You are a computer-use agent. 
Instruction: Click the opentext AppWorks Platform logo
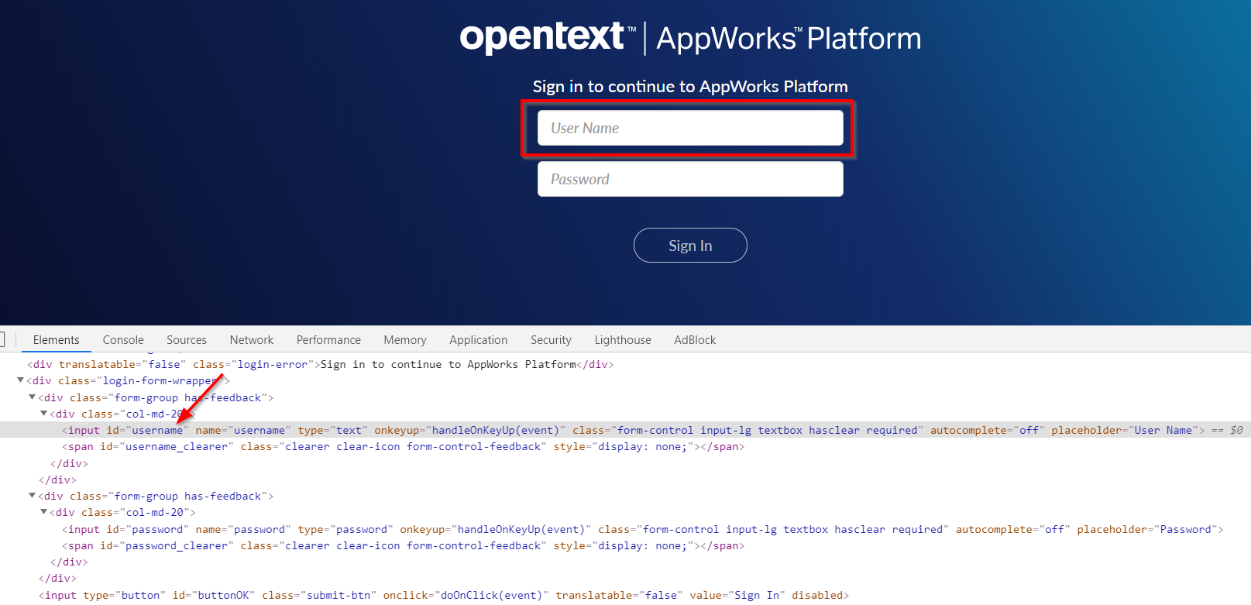[x=689, y=38]
